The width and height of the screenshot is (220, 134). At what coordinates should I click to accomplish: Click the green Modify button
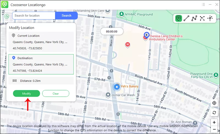click(x=26, y=93)
